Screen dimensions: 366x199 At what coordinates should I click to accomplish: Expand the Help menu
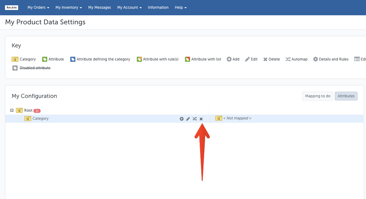pyautogui.click(x=181, y=7)
